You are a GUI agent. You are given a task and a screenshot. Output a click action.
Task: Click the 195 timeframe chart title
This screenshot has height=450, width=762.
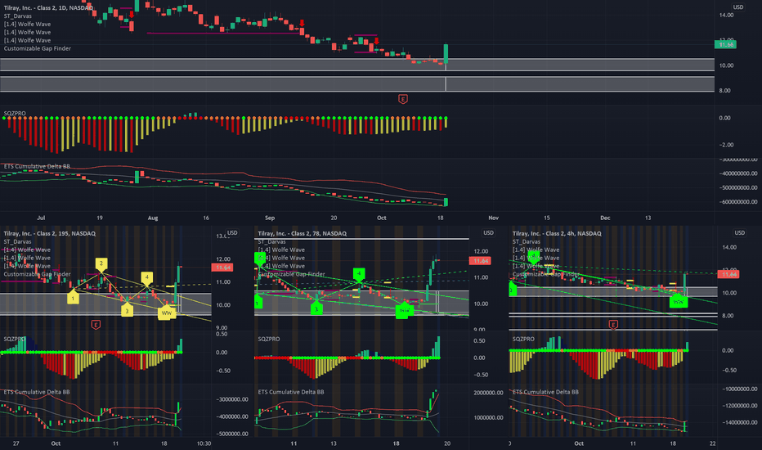(x=50, y=233)
